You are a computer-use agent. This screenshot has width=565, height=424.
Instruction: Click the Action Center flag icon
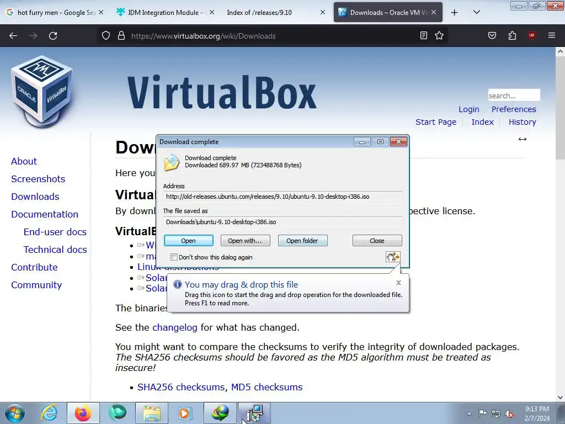click(x=482, y=414)
